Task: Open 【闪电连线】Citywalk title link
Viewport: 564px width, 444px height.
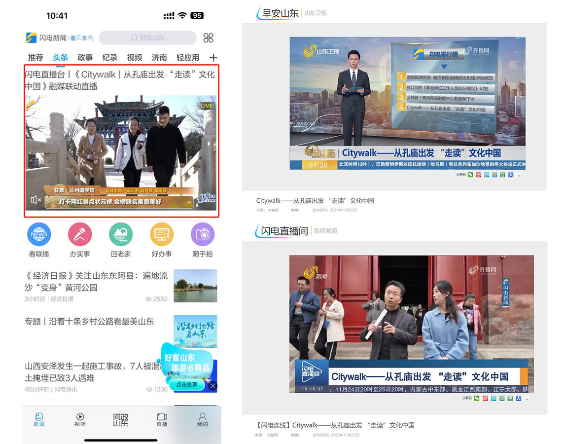Action: tap(335, 425)
